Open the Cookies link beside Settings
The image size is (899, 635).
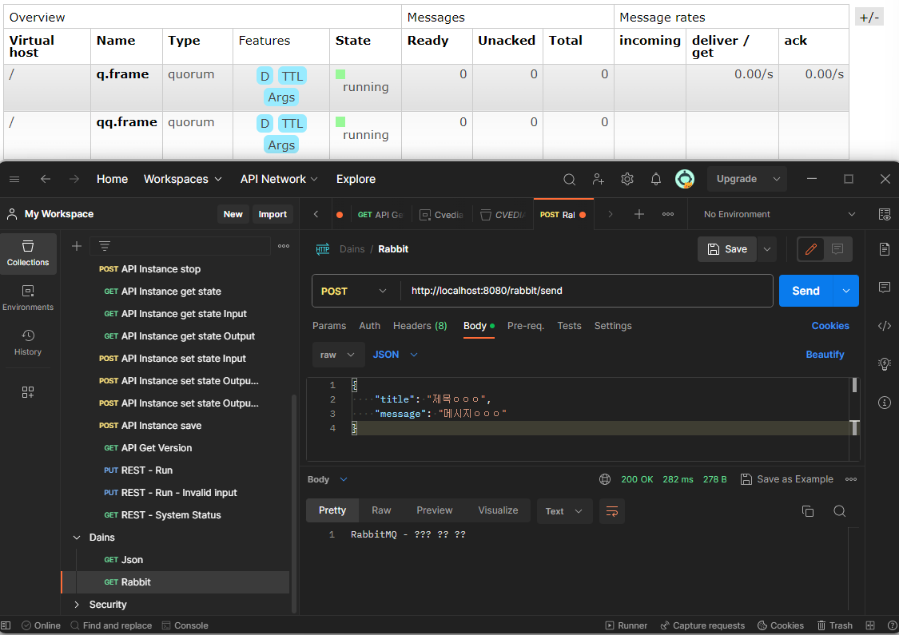830,326
